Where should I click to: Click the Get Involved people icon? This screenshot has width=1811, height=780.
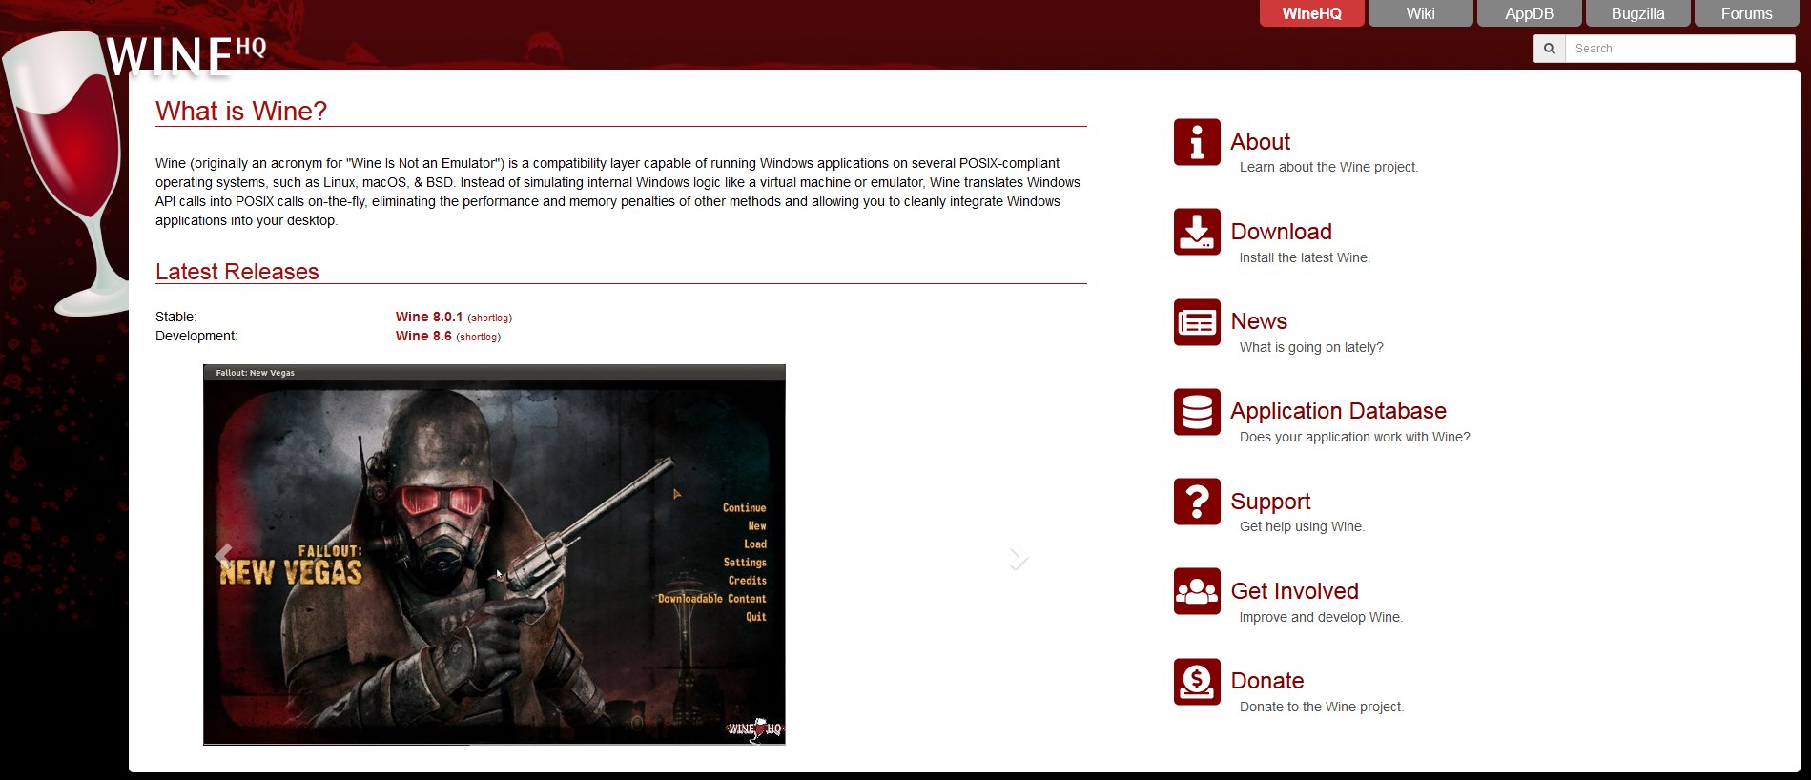pyautogui.click(x=1197, y=591)
